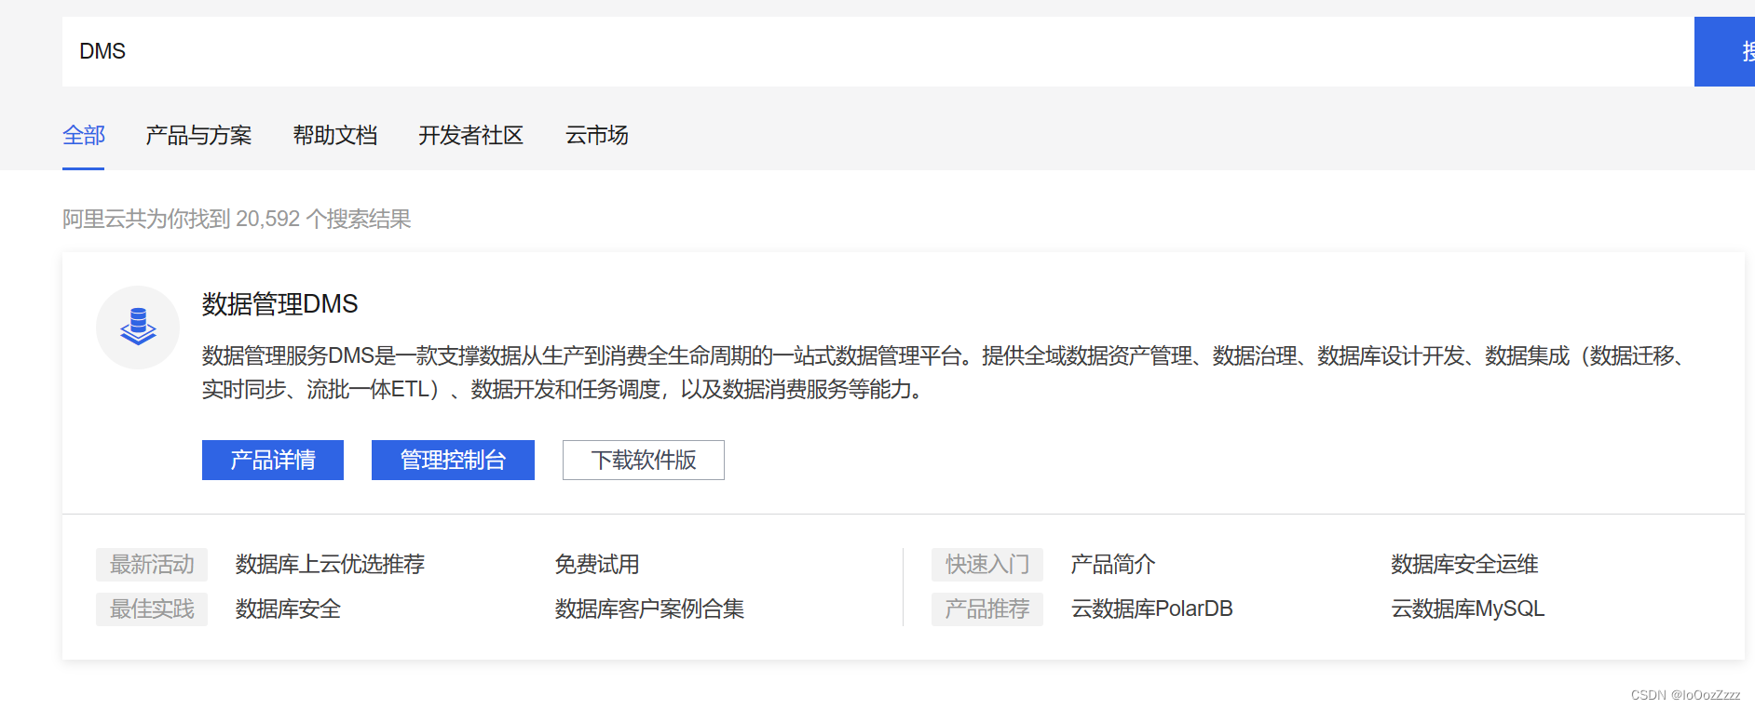Click the 最新活动 label tag

(152, 565)
